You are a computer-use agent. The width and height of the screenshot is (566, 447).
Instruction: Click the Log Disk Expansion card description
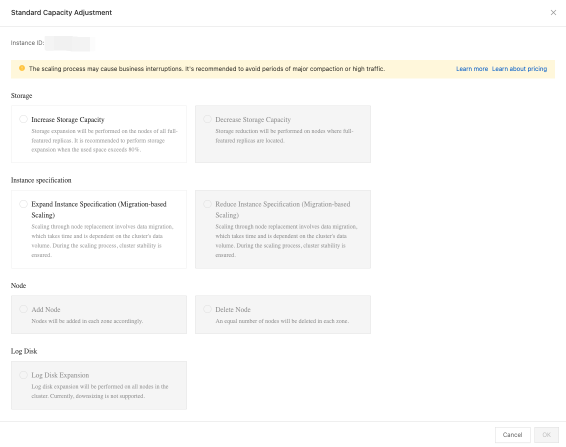pyautogui.click(x=99, y=391)
